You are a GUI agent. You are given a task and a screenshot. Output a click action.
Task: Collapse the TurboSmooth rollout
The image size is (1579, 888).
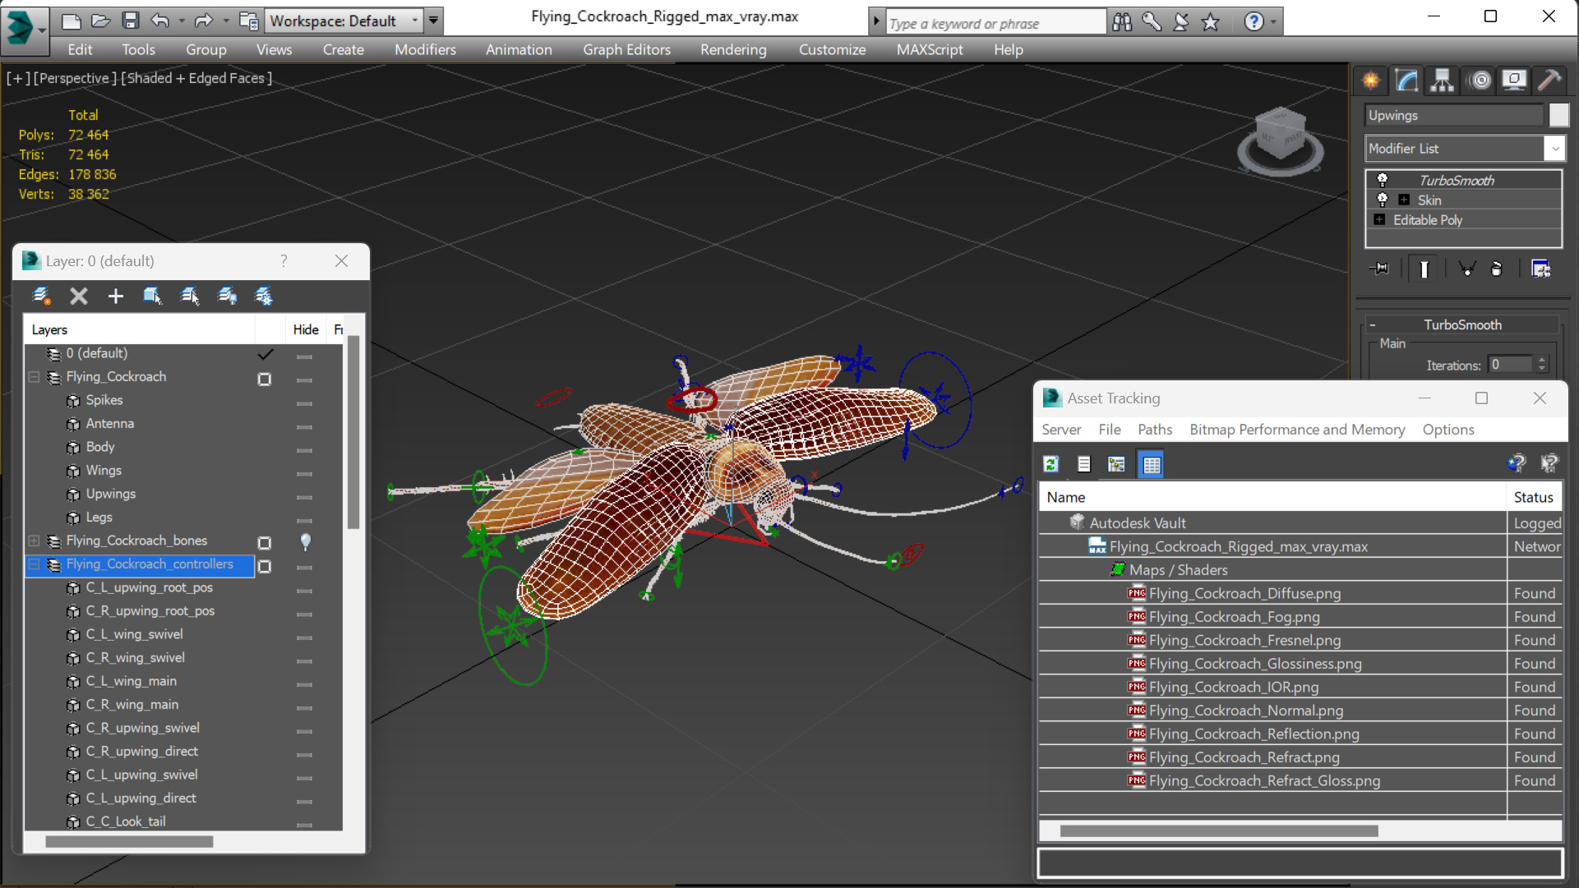click(x=1372, y=324)
